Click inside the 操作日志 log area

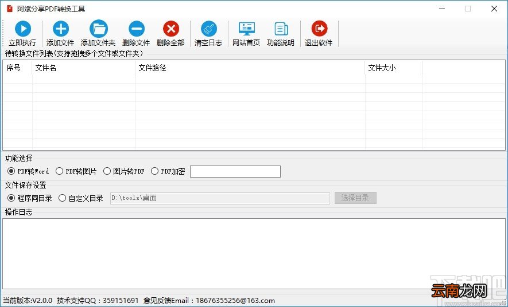254,254
